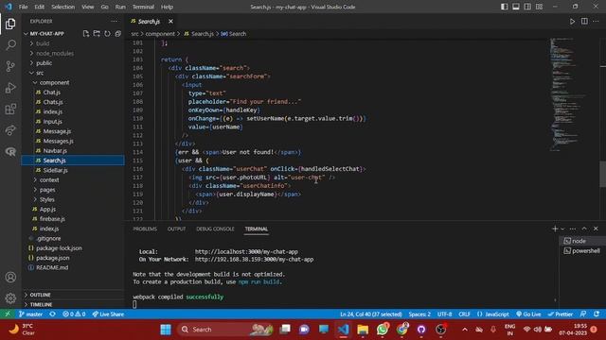This screenshot has width=606, height=340.
Task: Open the Selection menu
Action: click(63, 7)
